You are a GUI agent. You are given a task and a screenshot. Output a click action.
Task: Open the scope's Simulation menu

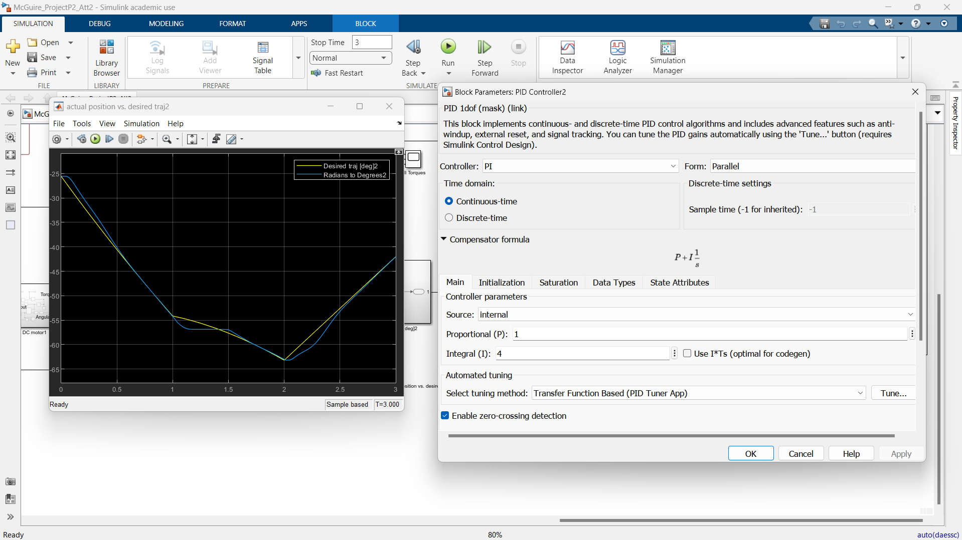[x=141, y=124]
